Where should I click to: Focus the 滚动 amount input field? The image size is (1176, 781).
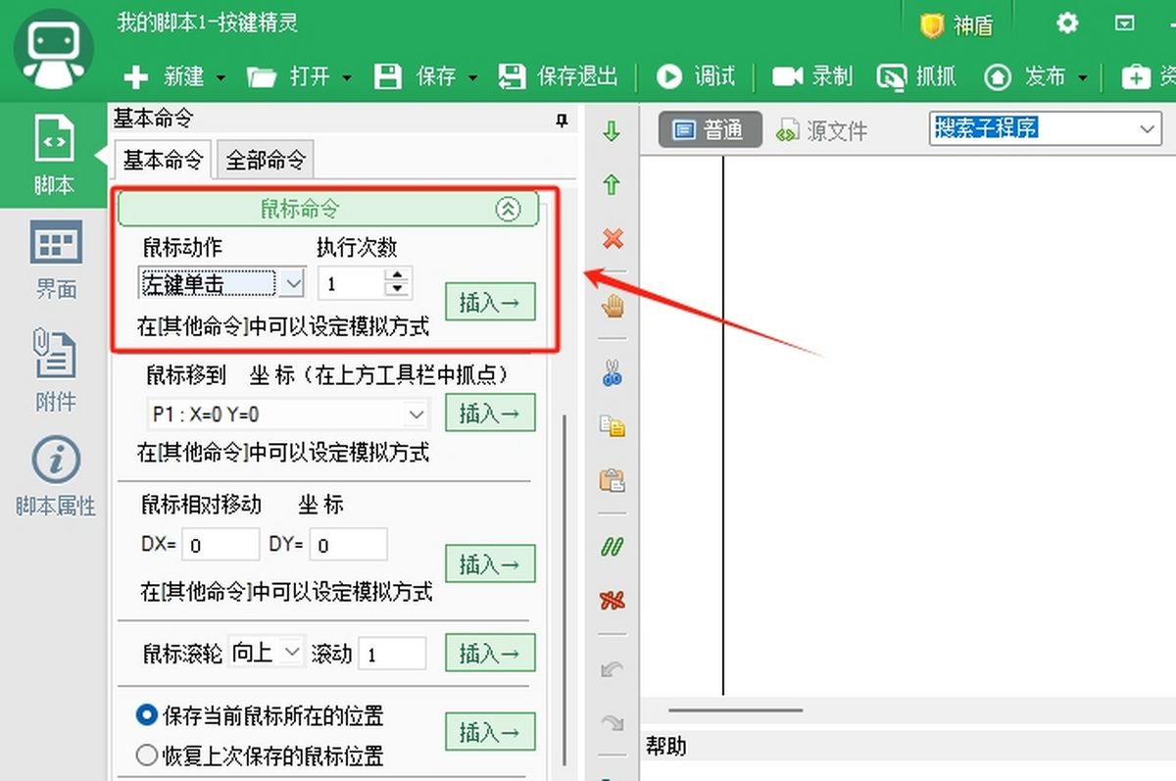click(x=393, y=654)
